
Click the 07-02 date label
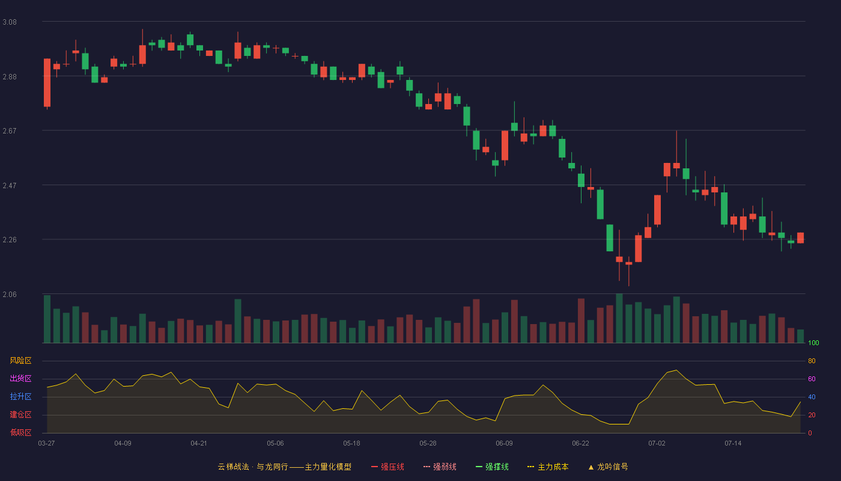[x=657, y=443]
